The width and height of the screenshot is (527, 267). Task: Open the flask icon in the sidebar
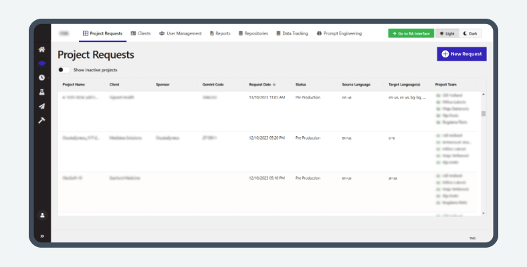point(41,91)
